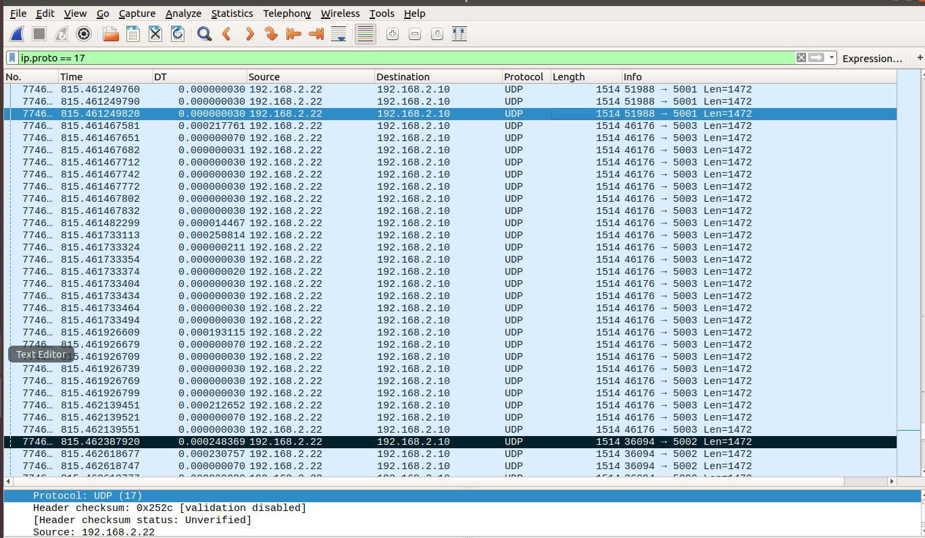Sort by the Protocol column header
The height and width of the screenshot is (538, 925).
tap(527, 77)
